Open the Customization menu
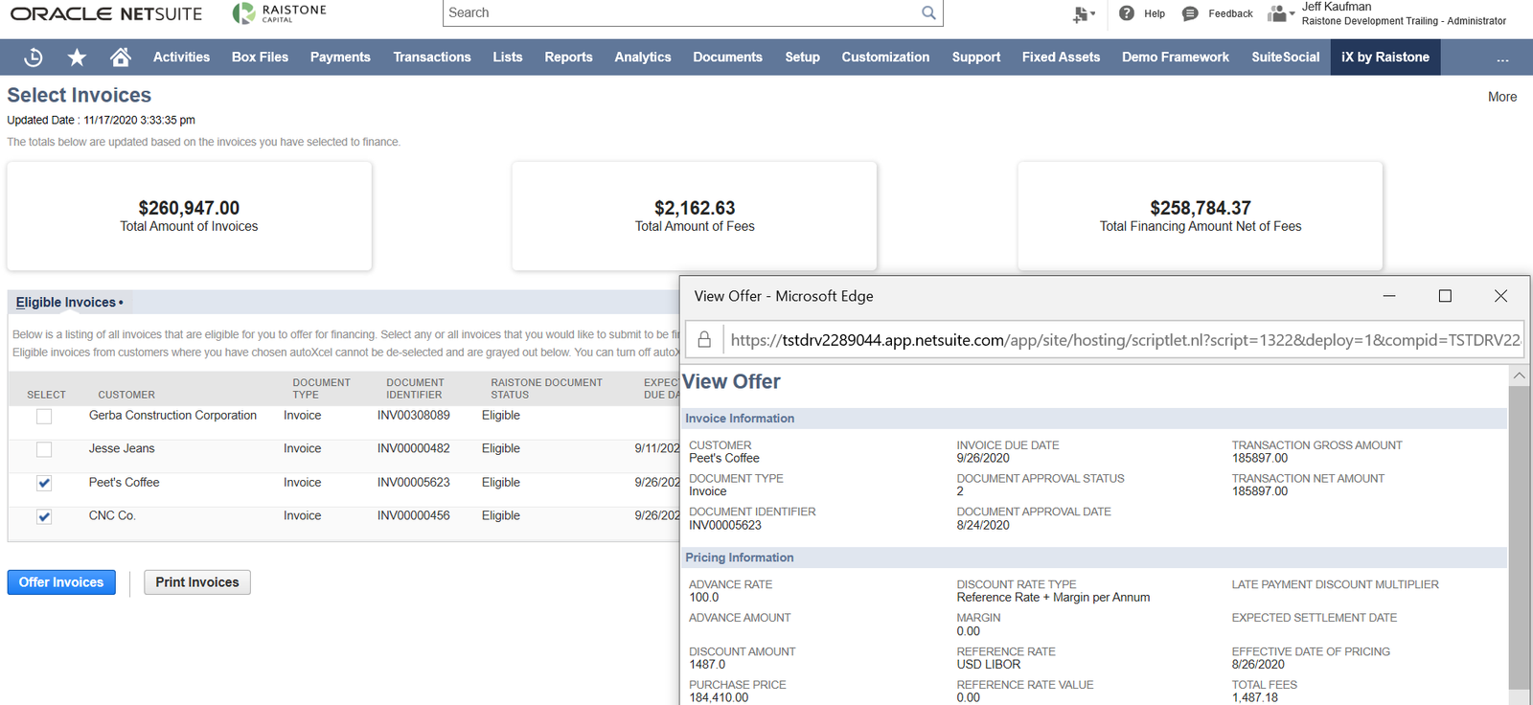The width and height of the screenshot is (1533, 705). pos(885,57)
